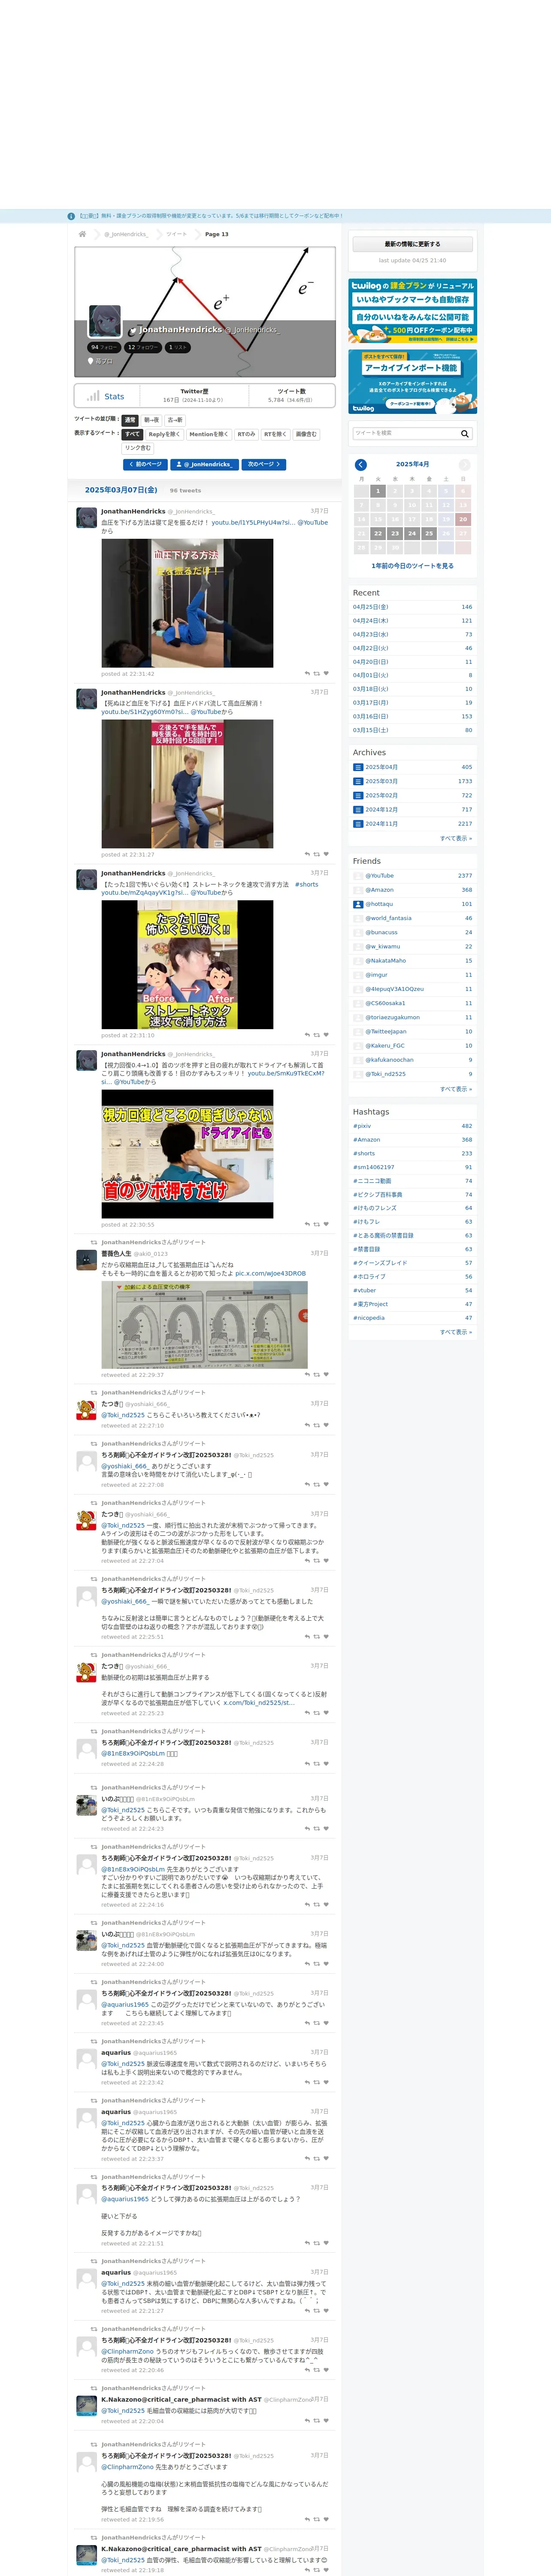Open the 2025年03月 archive list icon
551x2576 pixels.
[358, 781]
